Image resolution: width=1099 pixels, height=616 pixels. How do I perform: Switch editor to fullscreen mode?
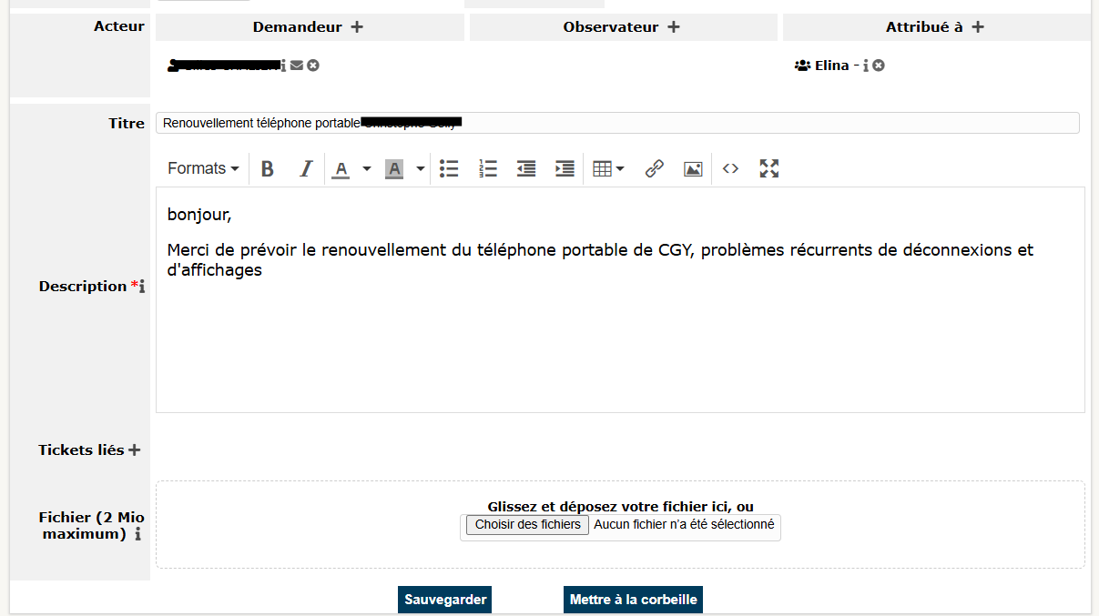(769, 168)
